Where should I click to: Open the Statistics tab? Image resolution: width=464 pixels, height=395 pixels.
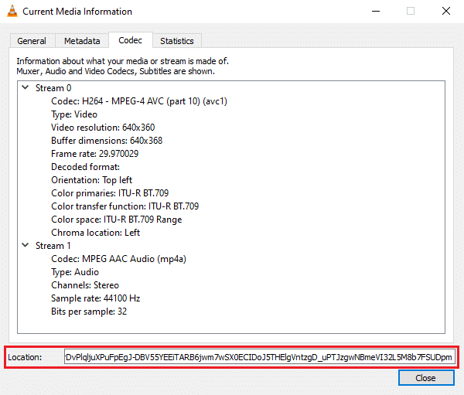click(x=176, y=41)
